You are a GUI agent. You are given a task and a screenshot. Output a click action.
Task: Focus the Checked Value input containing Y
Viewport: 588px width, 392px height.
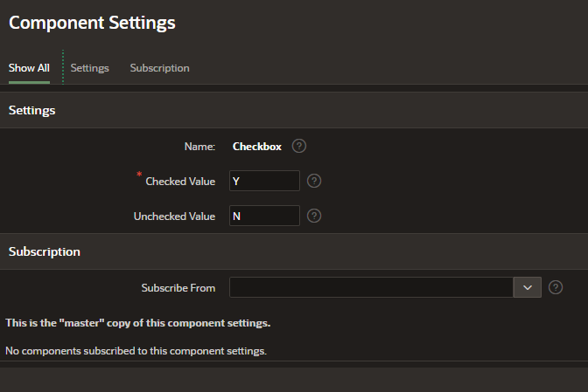coord(264,181)
